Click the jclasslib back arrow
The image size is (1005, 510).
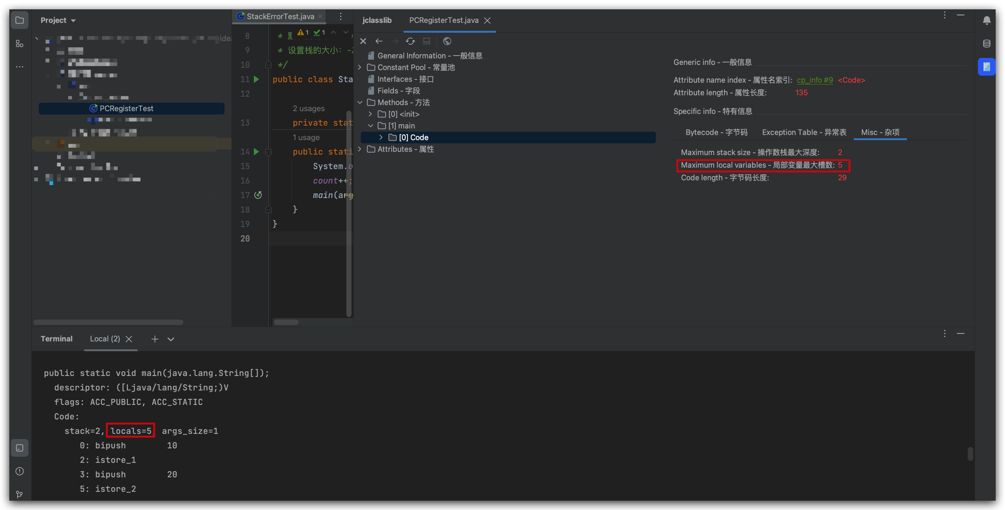[x=379, y=41]
